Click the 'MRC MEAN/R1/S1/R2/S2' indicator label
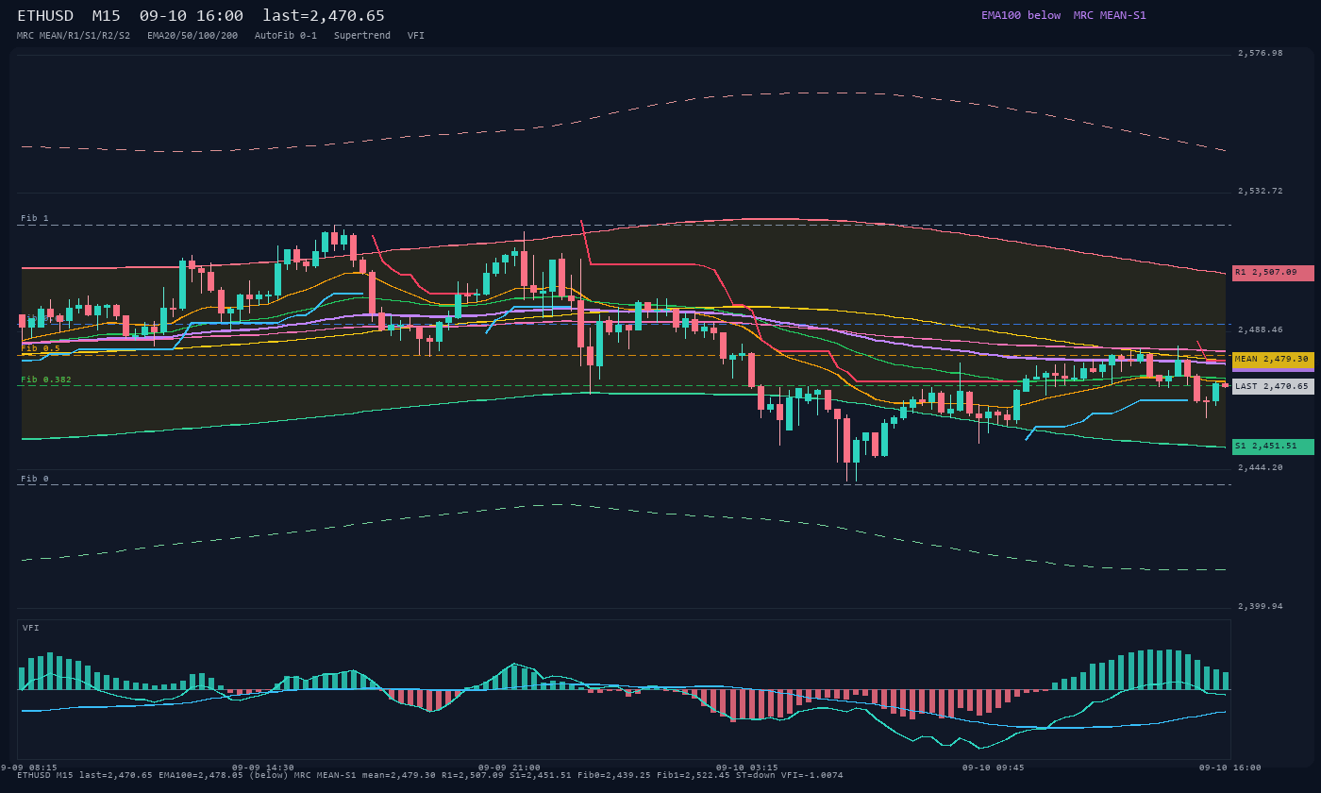 click(74, 36)
